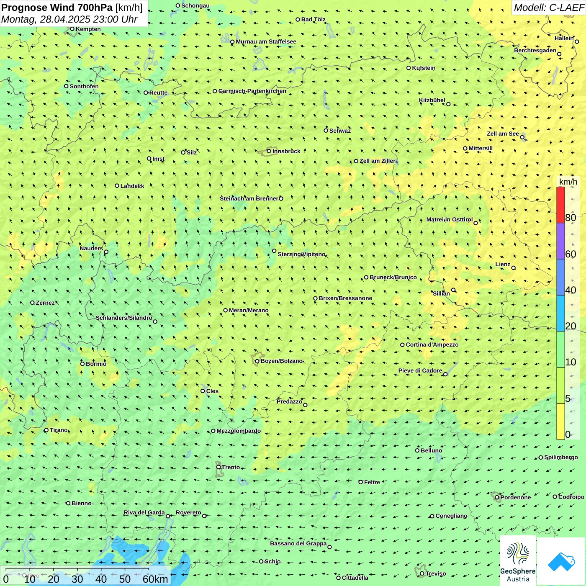The image size is (586, 586).
Task: Click the Bruneck/Brunico label
Action: [393, 277]
